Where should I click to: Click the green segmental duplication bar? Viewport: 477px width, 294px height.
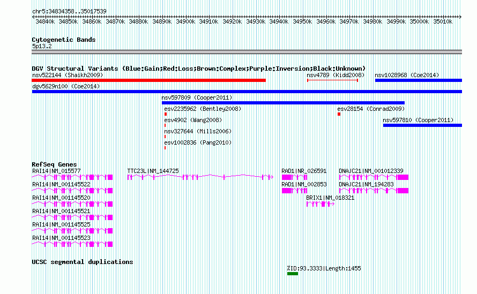(293, 274)
